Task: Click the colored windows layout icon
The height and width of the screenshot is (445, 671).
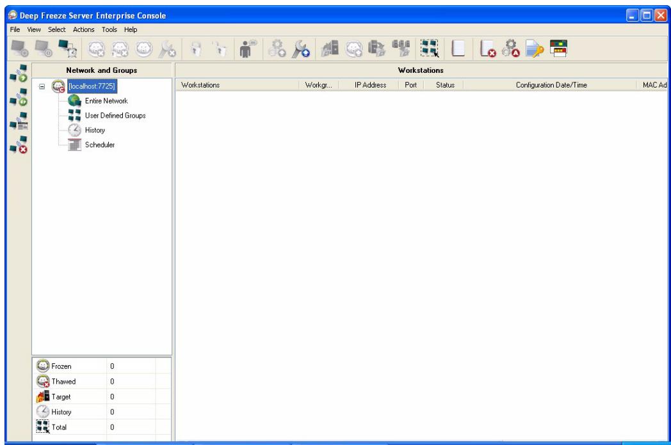Action: (558, 49)
